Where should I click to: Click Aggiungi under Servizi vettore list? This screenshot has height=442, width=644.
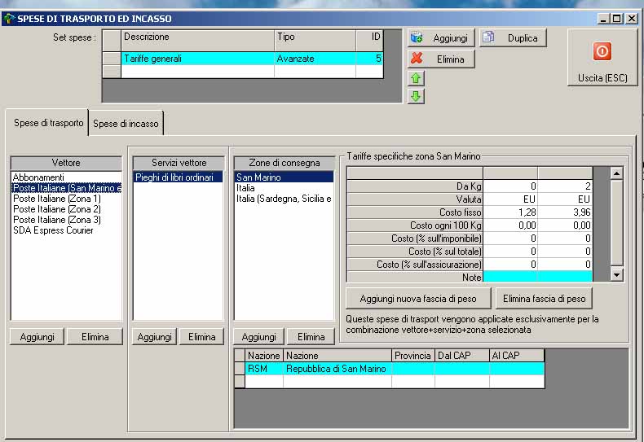click(x=154, y=337)
